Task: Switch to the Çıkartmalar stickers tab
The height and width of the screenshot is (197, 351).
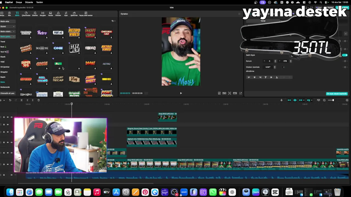Action: 26,14
